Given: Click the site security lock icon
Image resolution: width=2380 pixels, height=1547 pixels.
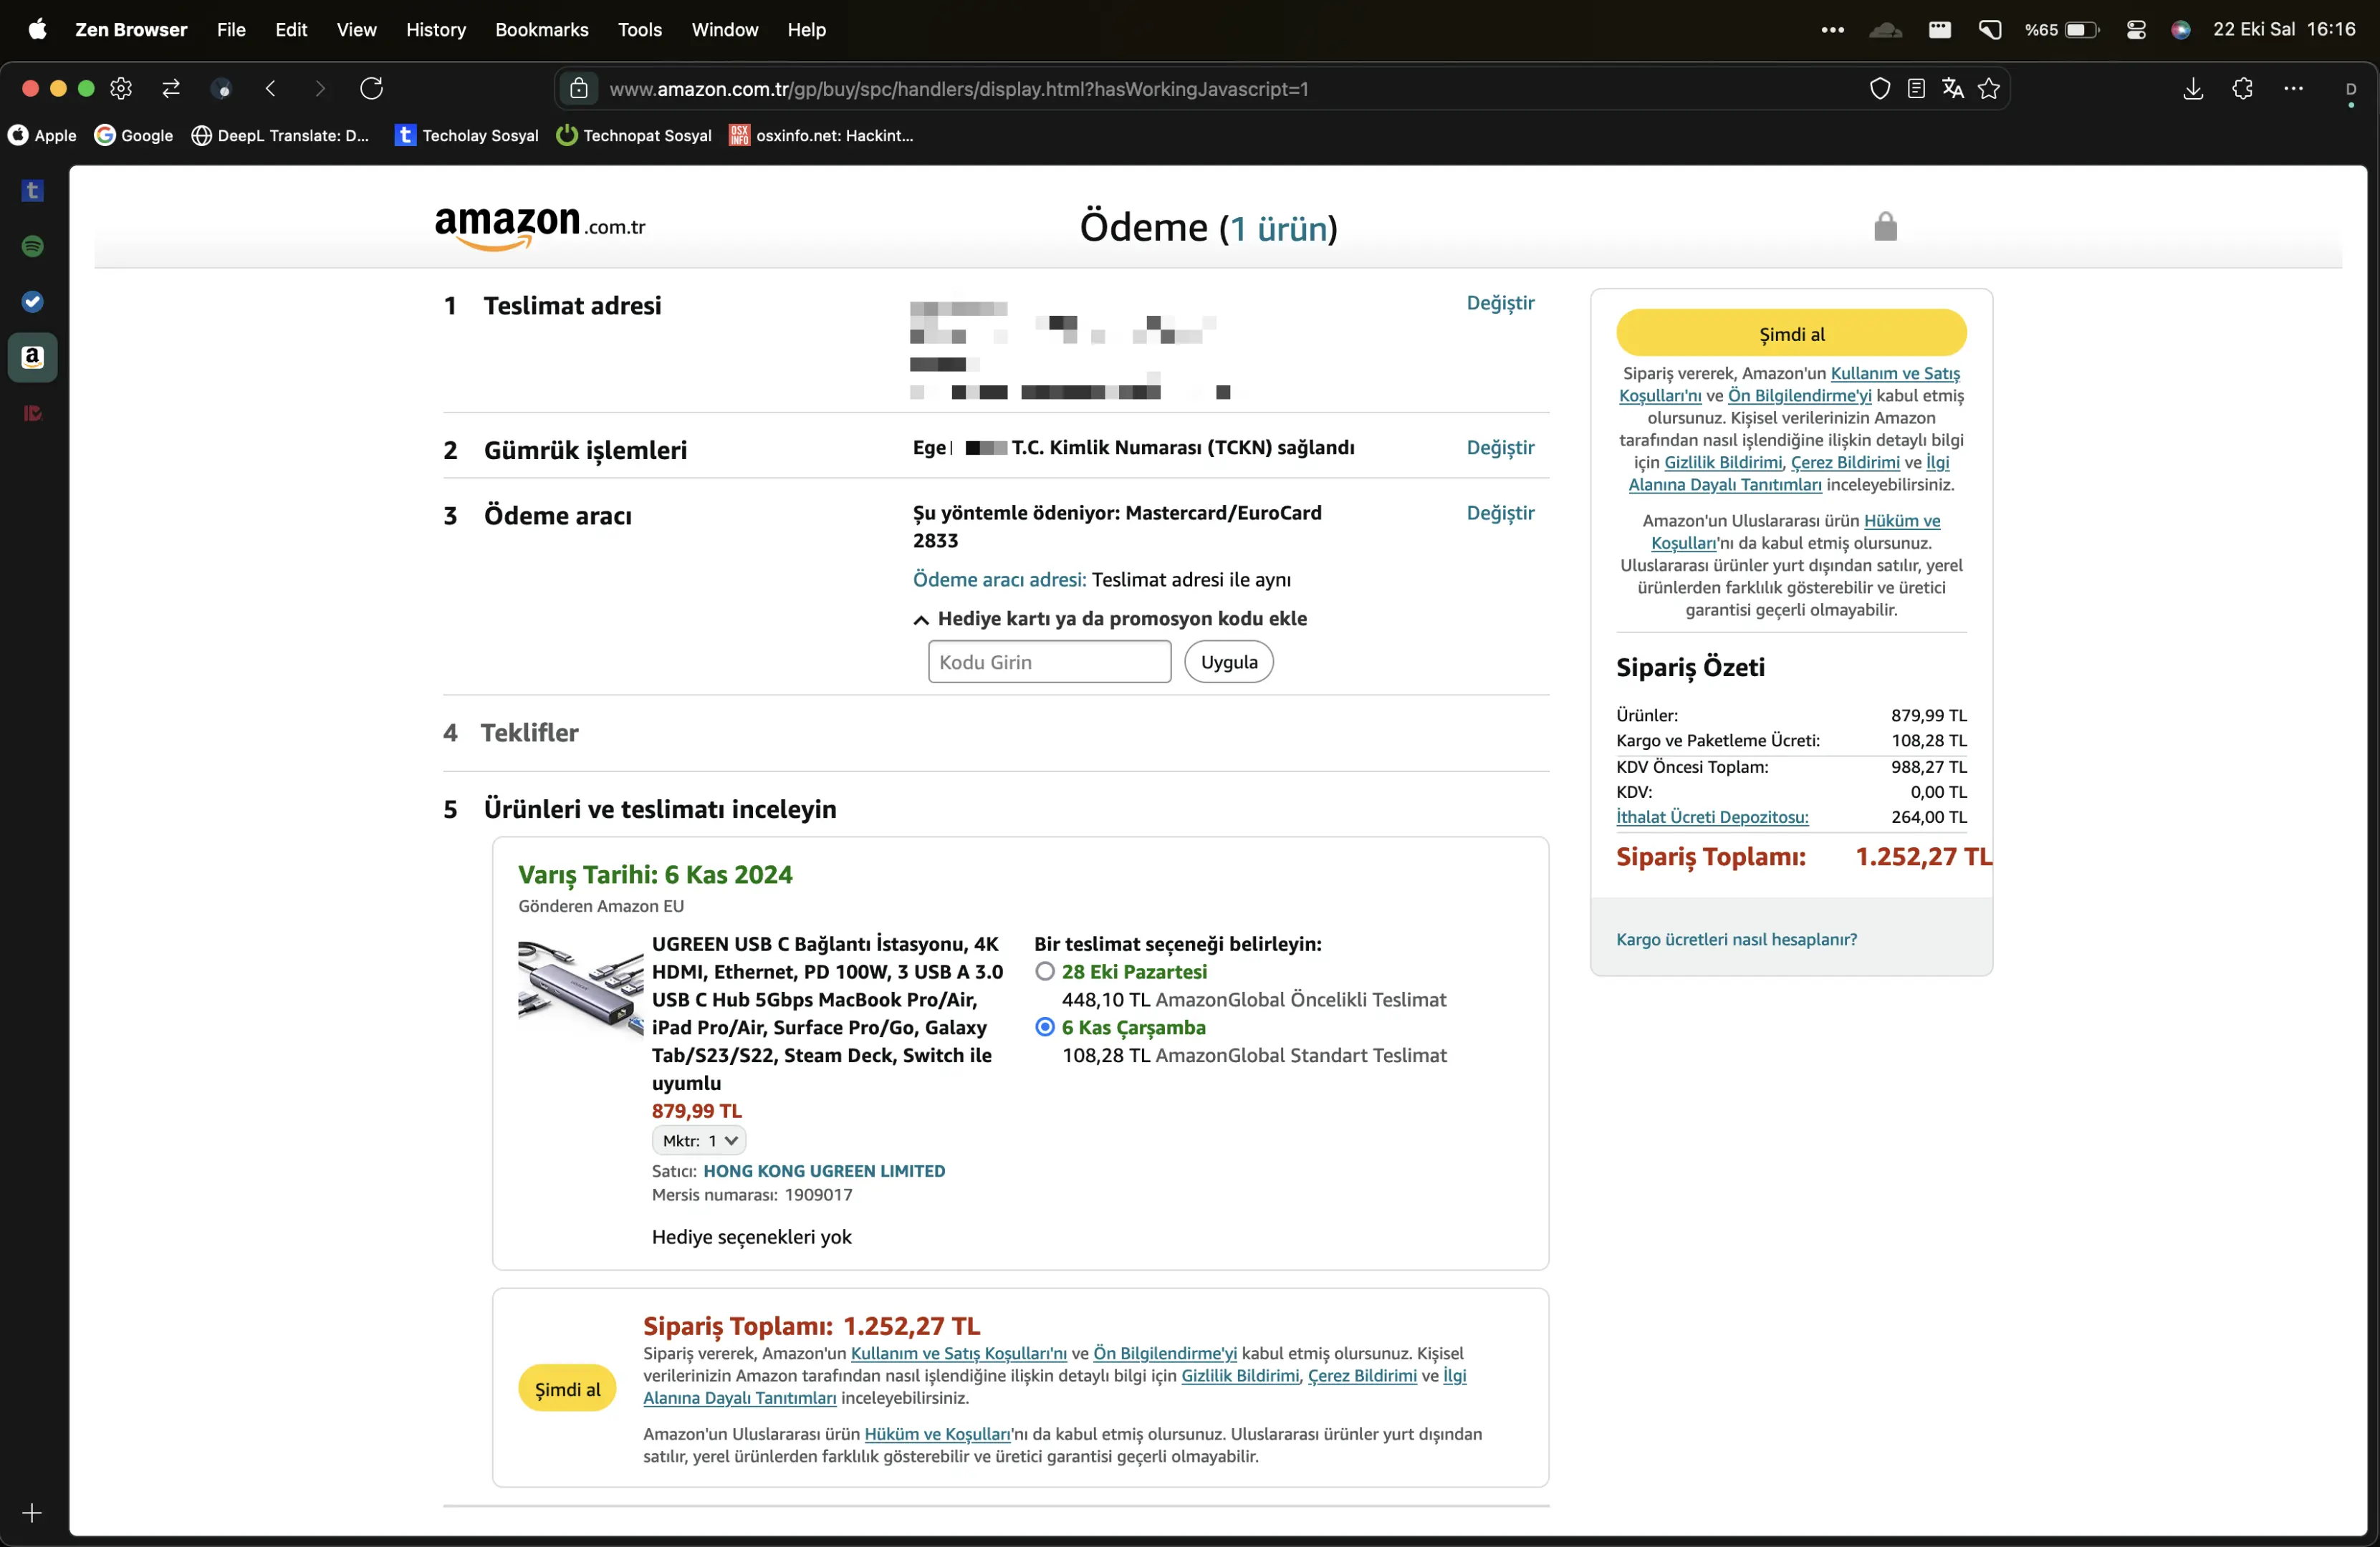Looking at the screenshot, I should 579,89.
